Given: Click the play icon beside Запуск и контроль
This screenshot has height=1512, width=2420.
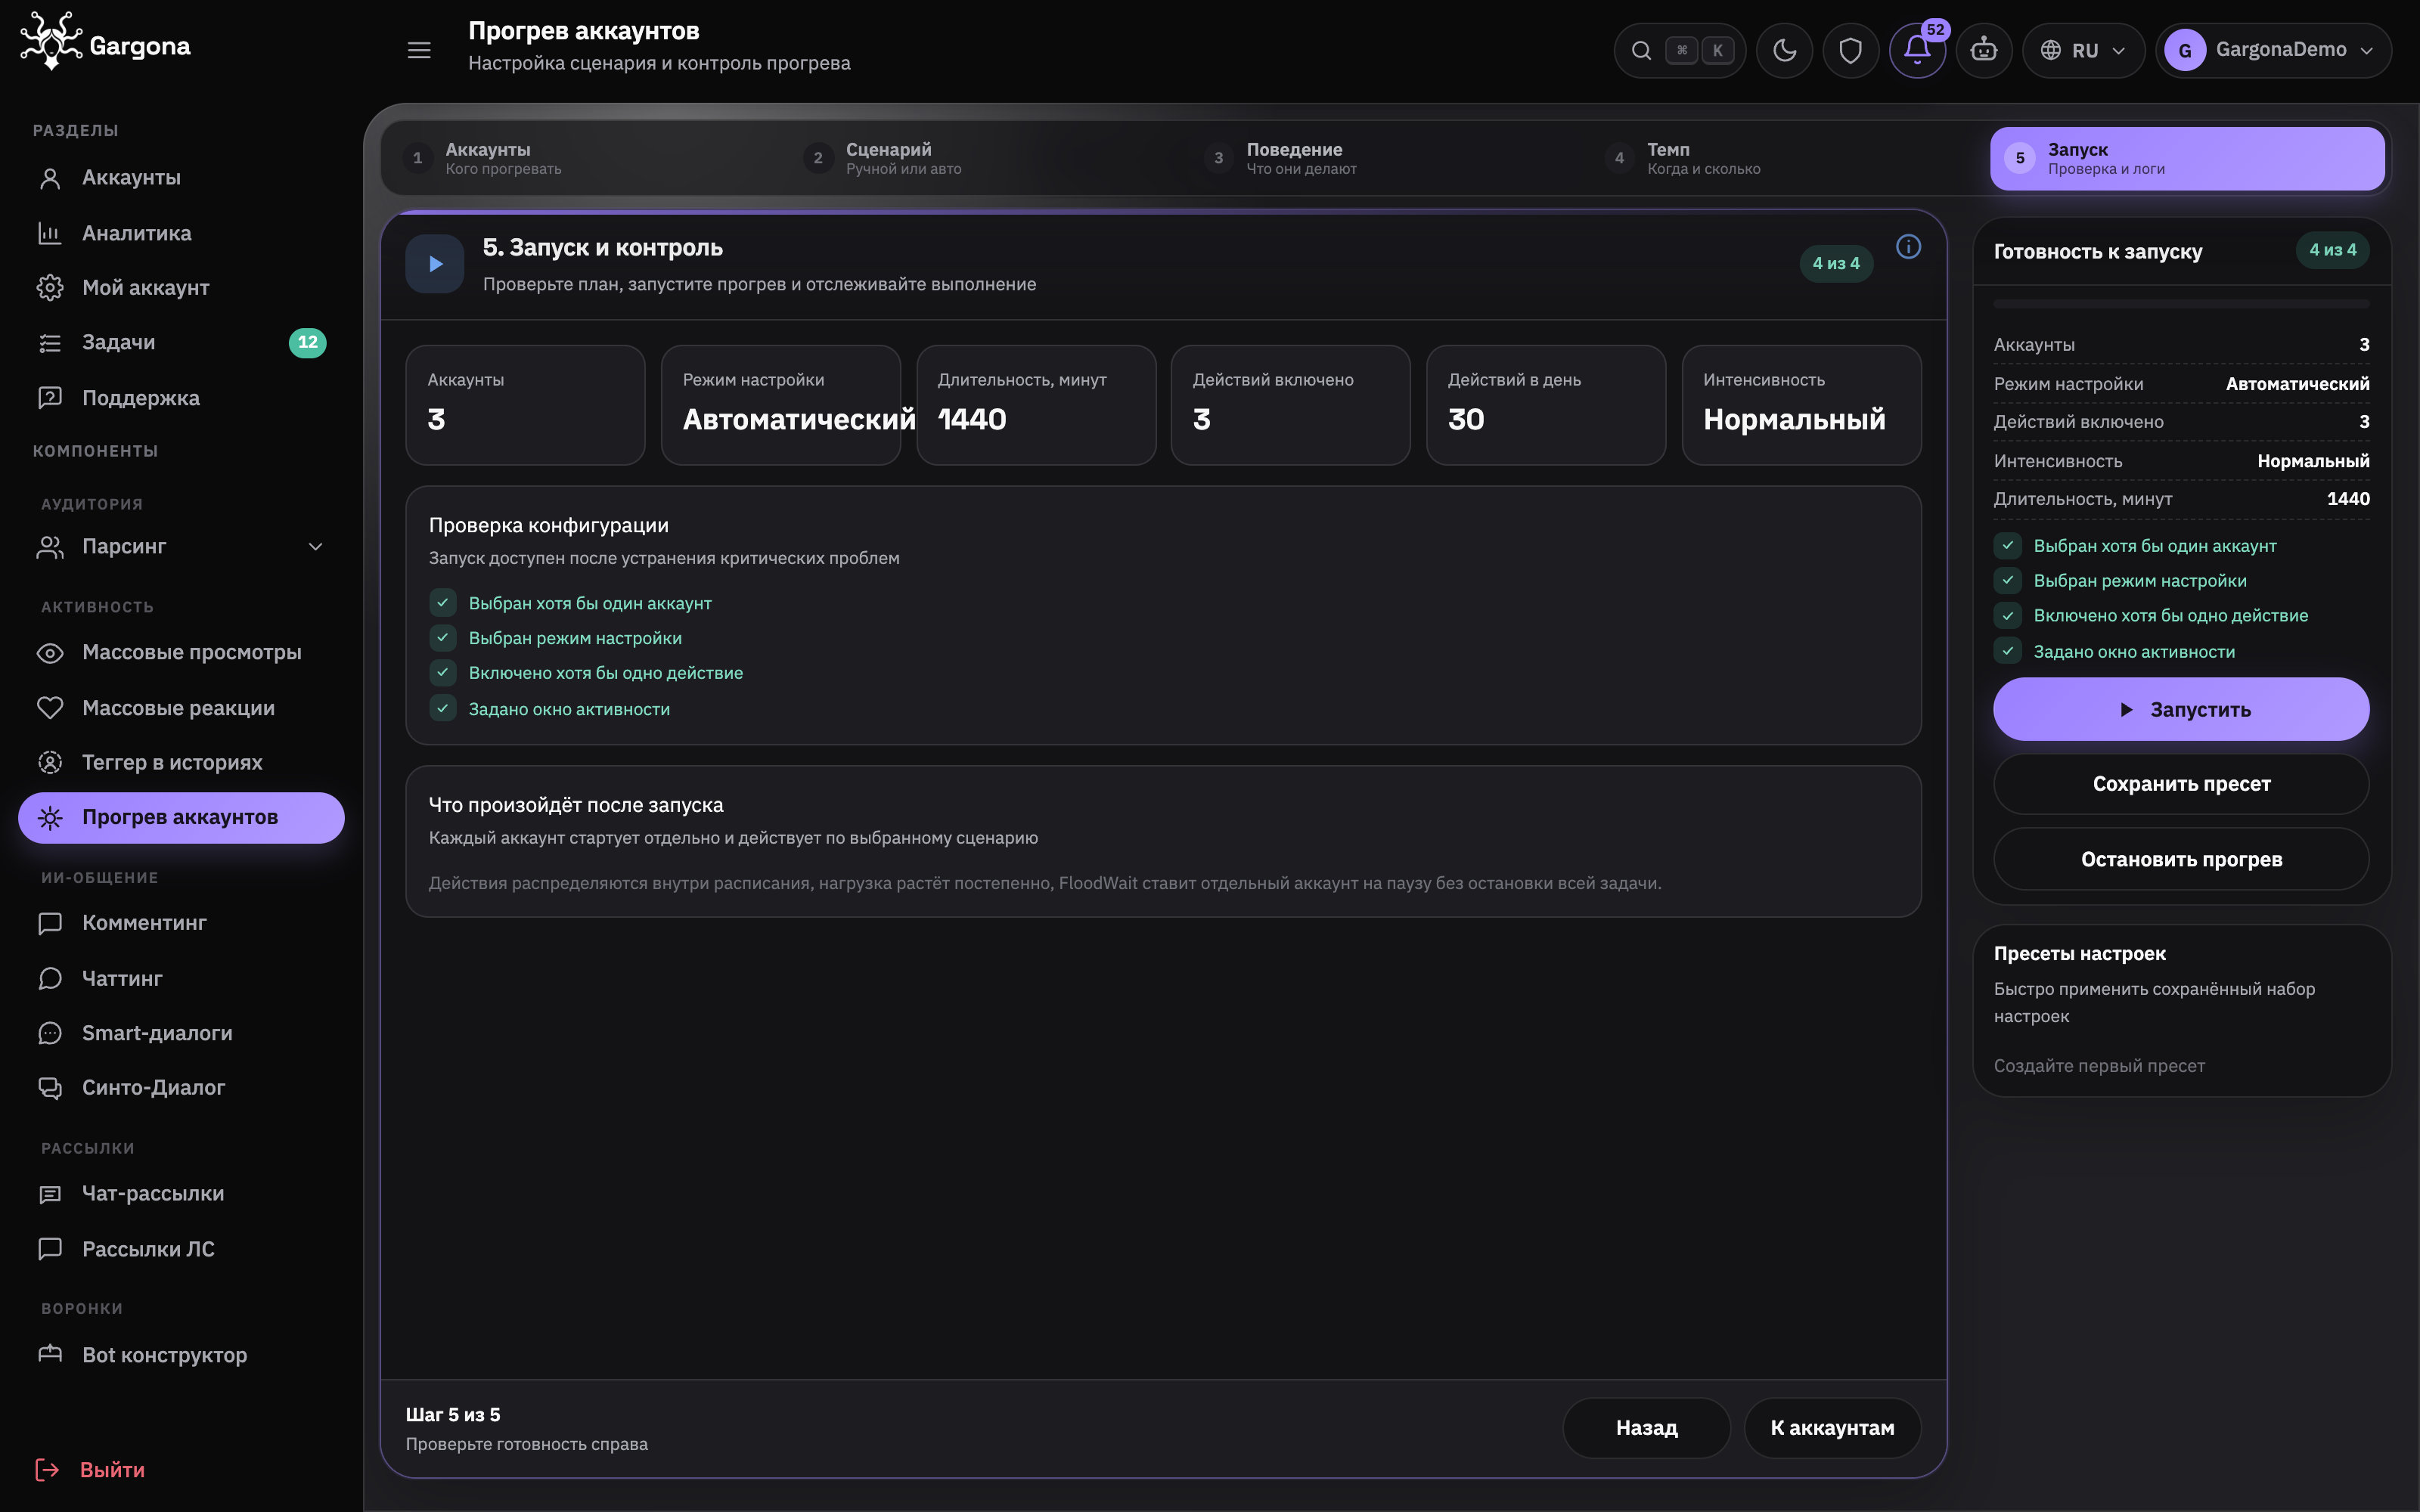Looking at the screenshot, I should [435, 264].
